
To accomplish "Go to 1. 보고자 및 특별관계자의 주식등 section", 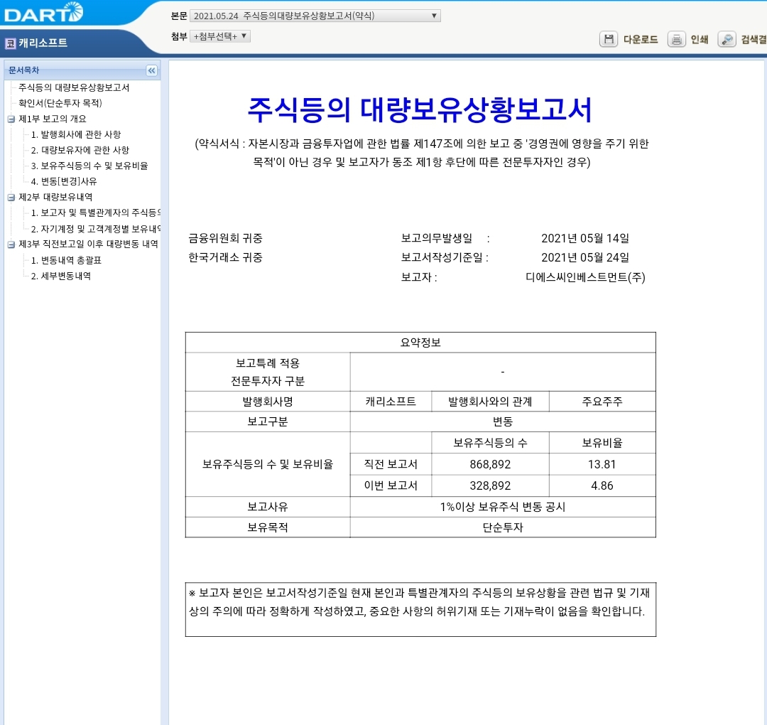I will 95,213.
